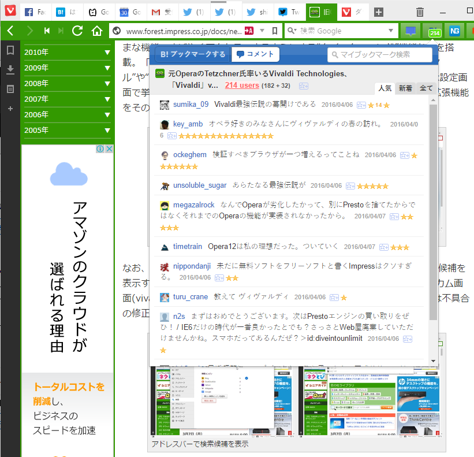Open the closed tabs trash can
Viewport: 474px width, 457px height.
420,12
